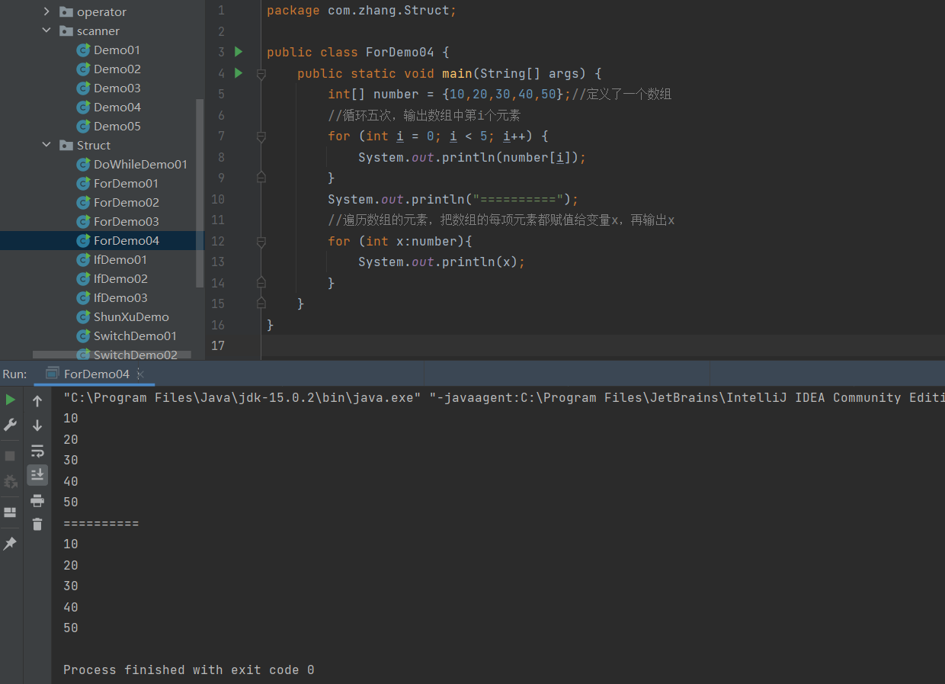This screenshot has height=684, width=945.
Task: Run main method from gutter arrow beside line 4
Action: tap(239, 73)
